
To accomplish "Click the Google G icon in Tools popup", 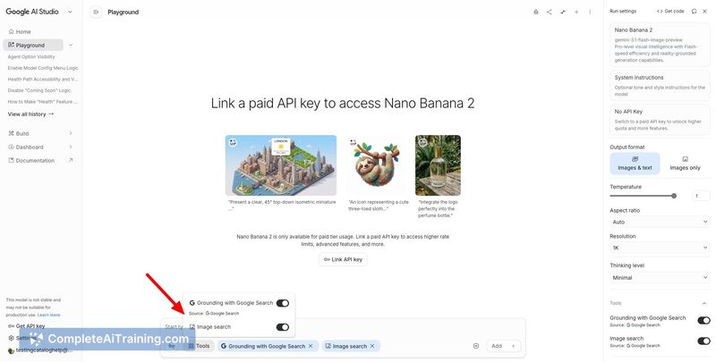I will pos(192,303).
